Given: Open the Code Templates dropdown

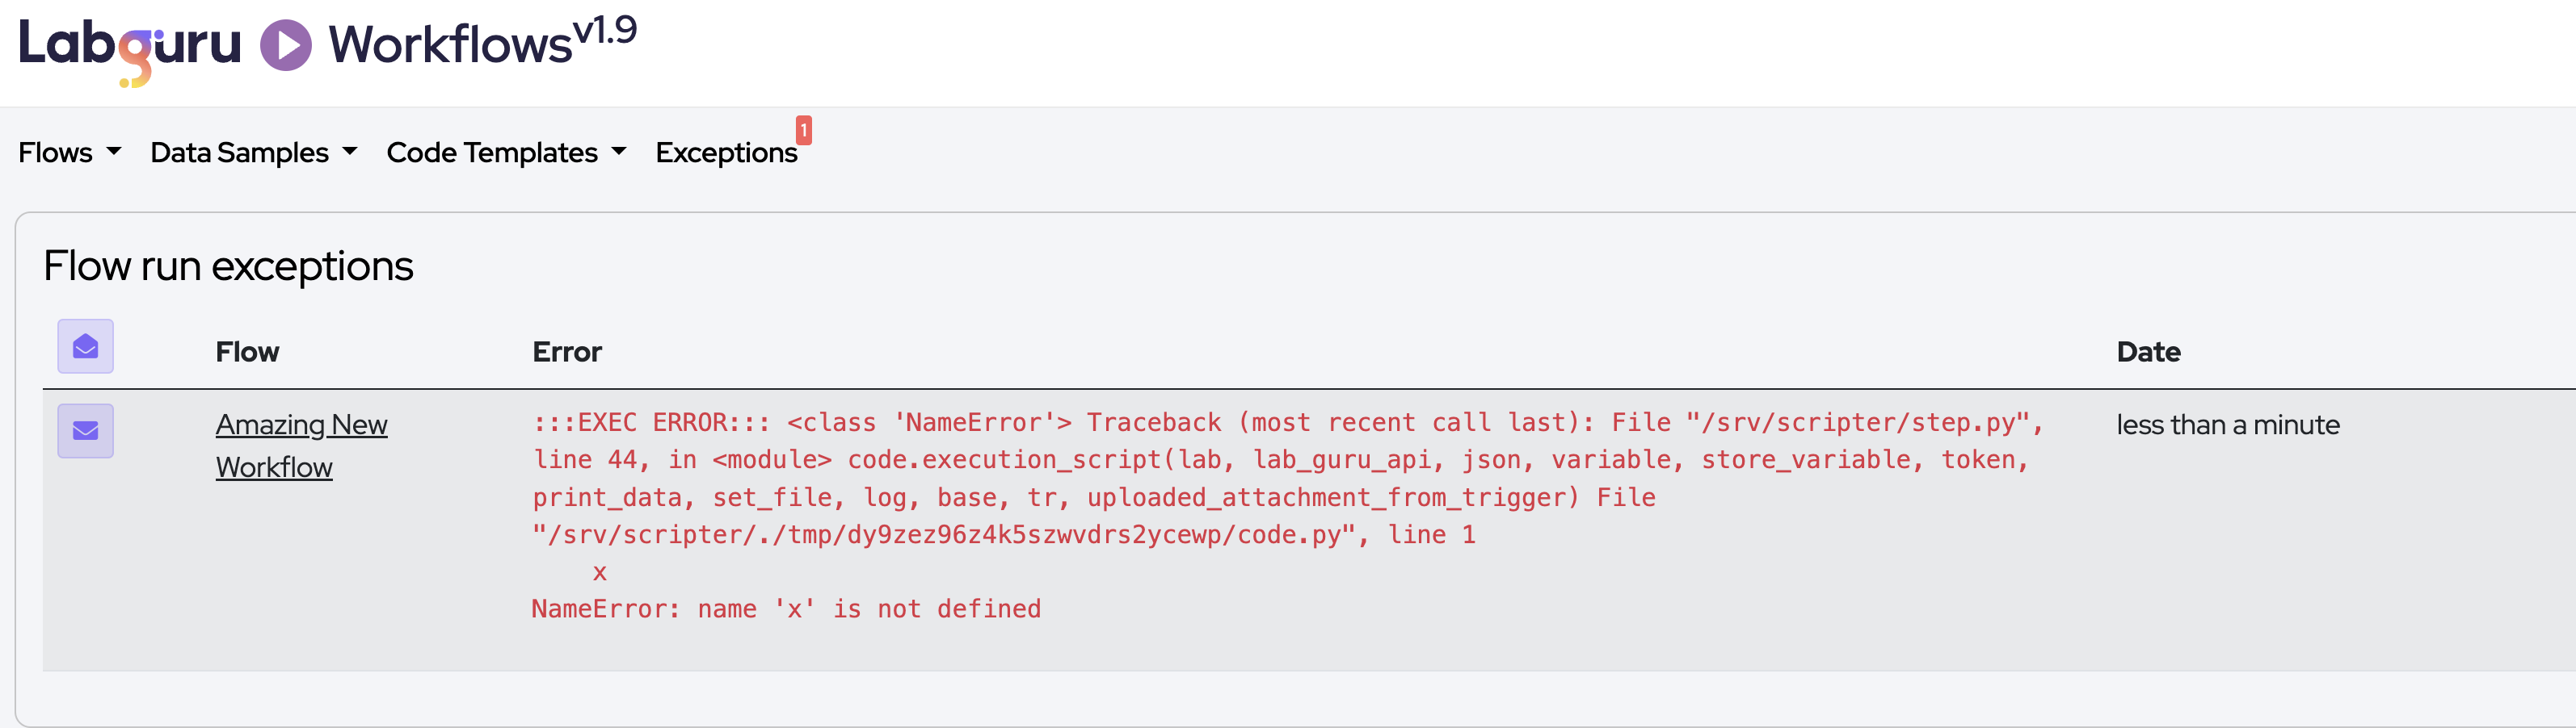Looking at the screenshot, I should [x=506, y=153].
